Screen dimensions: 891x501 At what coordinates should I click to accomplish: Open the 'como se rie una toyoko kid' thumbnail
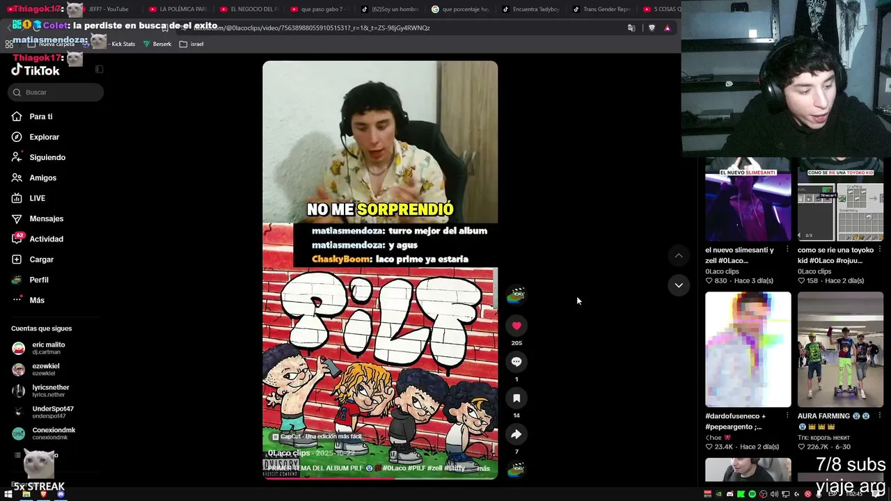point(840,199)
